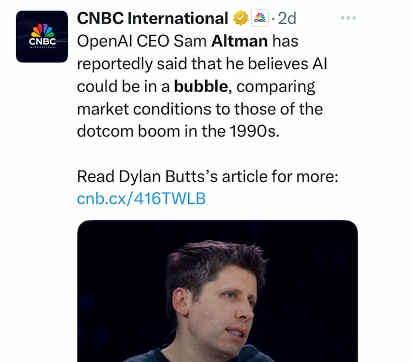
Task: Click the phrase 'market conditions'
Action: pos(138,109)
